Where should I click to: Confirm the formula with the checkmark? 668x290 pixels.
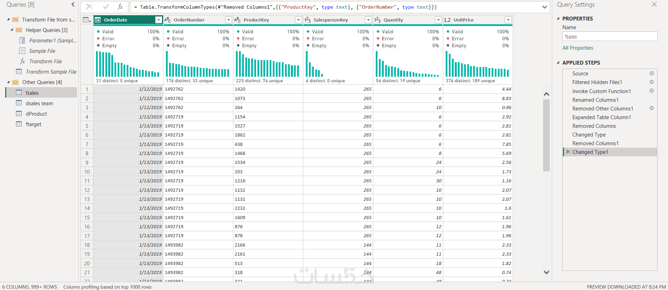pyautogui.click(x=106, y=7)
